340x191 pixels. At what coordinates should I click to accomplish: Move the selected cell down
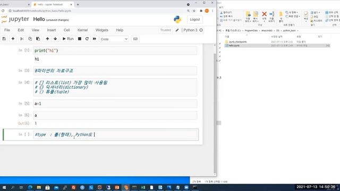tap(55, 39)
